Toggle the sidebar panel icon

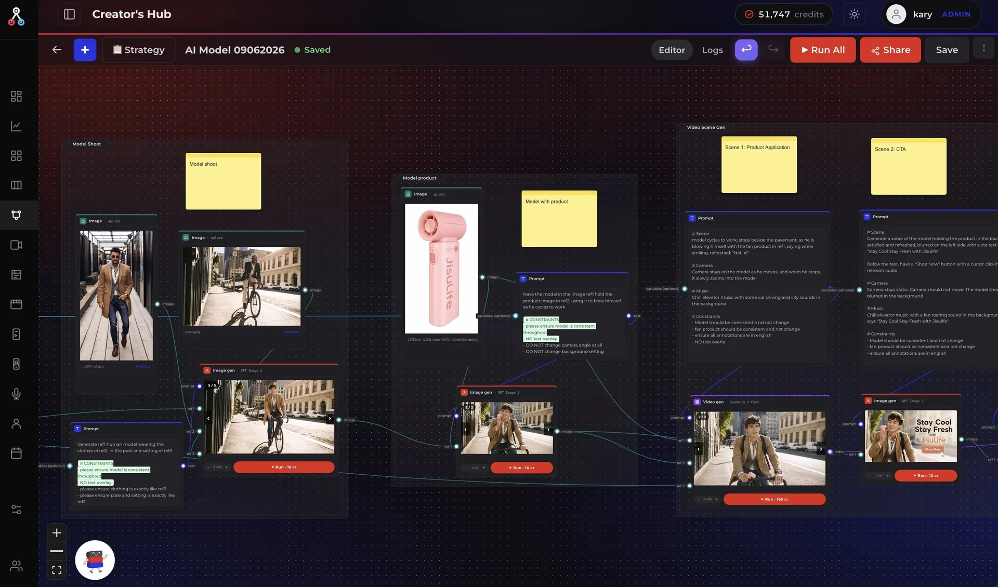[69, 14]
